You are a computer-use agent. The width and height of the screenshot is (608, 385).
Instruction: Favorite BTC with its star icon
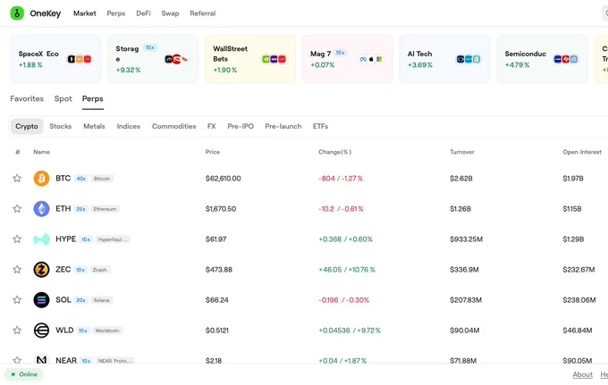pos(17,178)
